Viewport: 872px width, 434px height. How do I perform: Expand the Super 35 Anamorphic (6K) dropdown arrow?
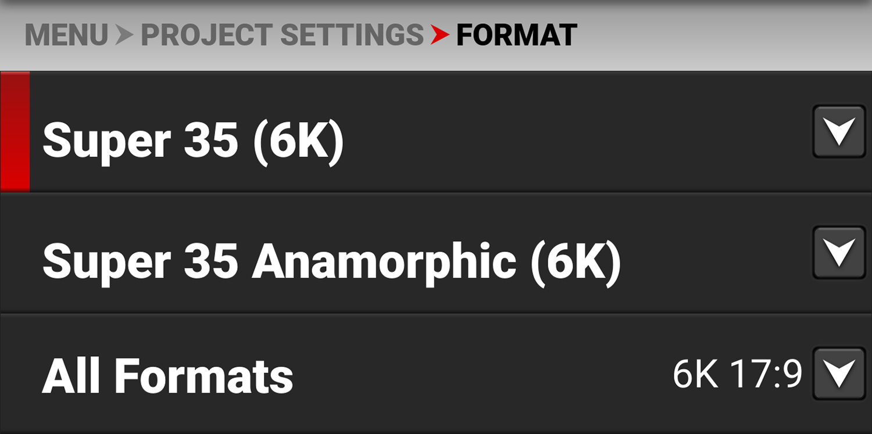click(x=839, y=253)
